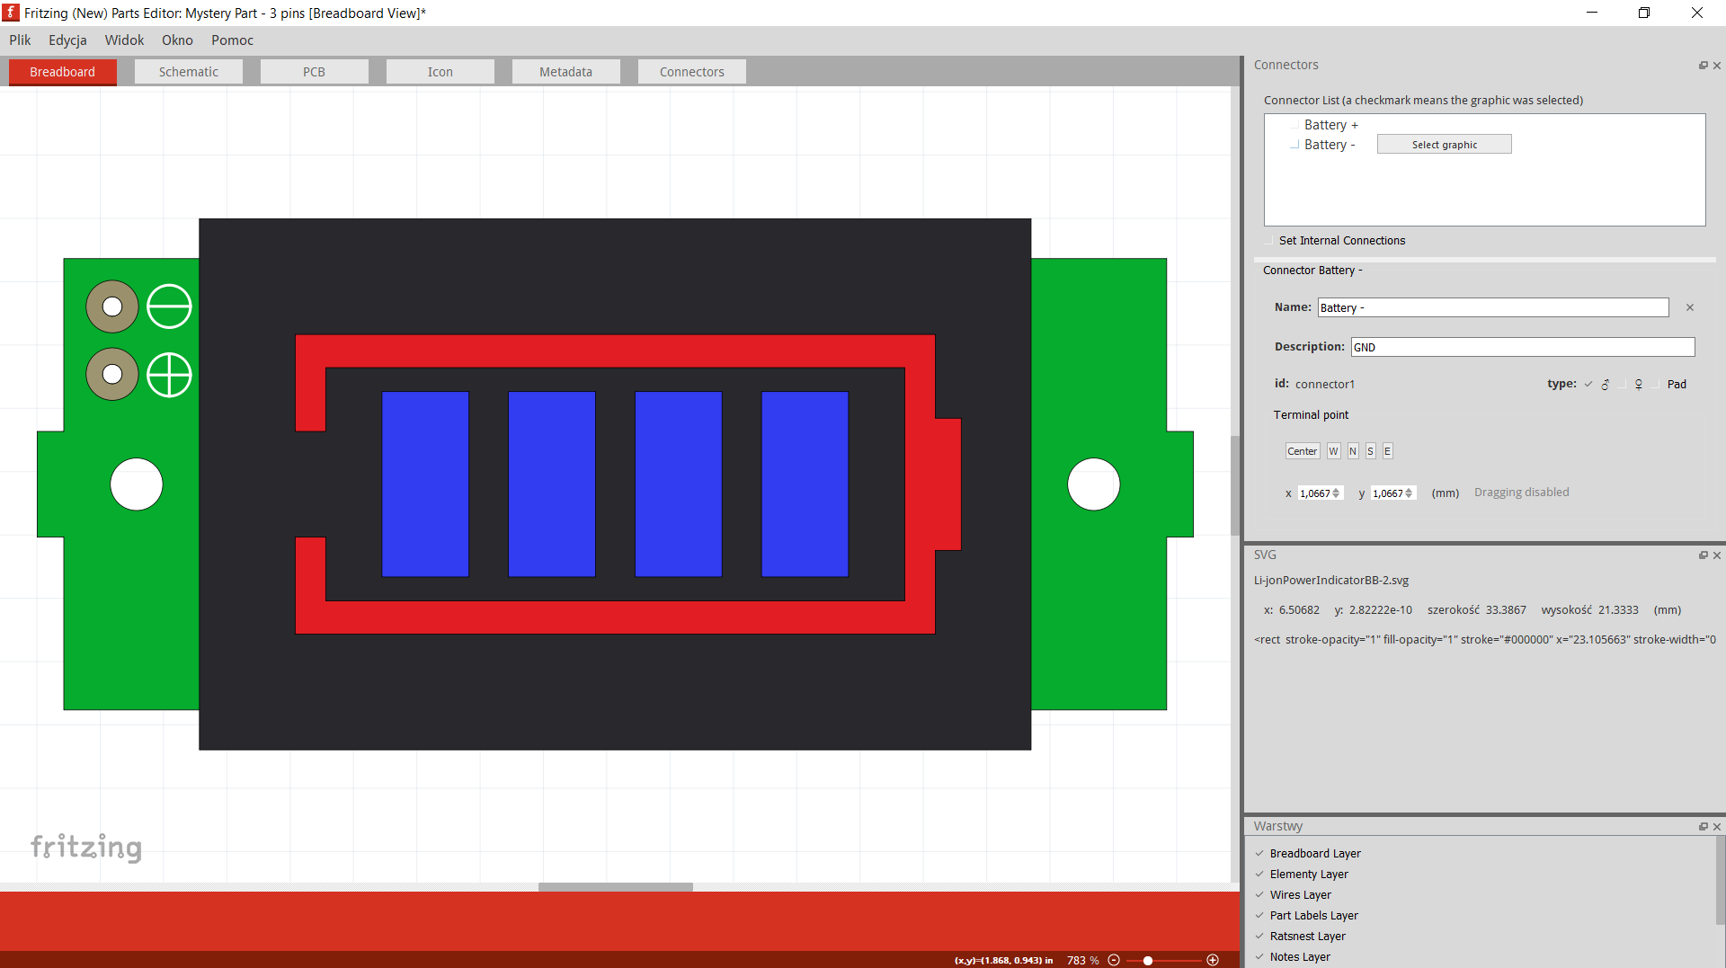
Task: Select female connector type
Action: tap(1623, 385)
